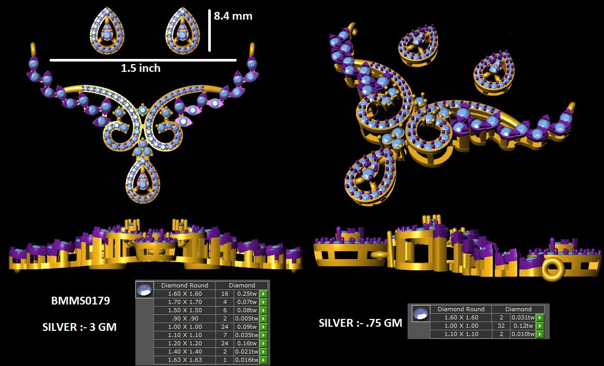Click the gem icon in the left diamond table
Viewport: 604px width, 366px height.
click(x=145, y=289)
